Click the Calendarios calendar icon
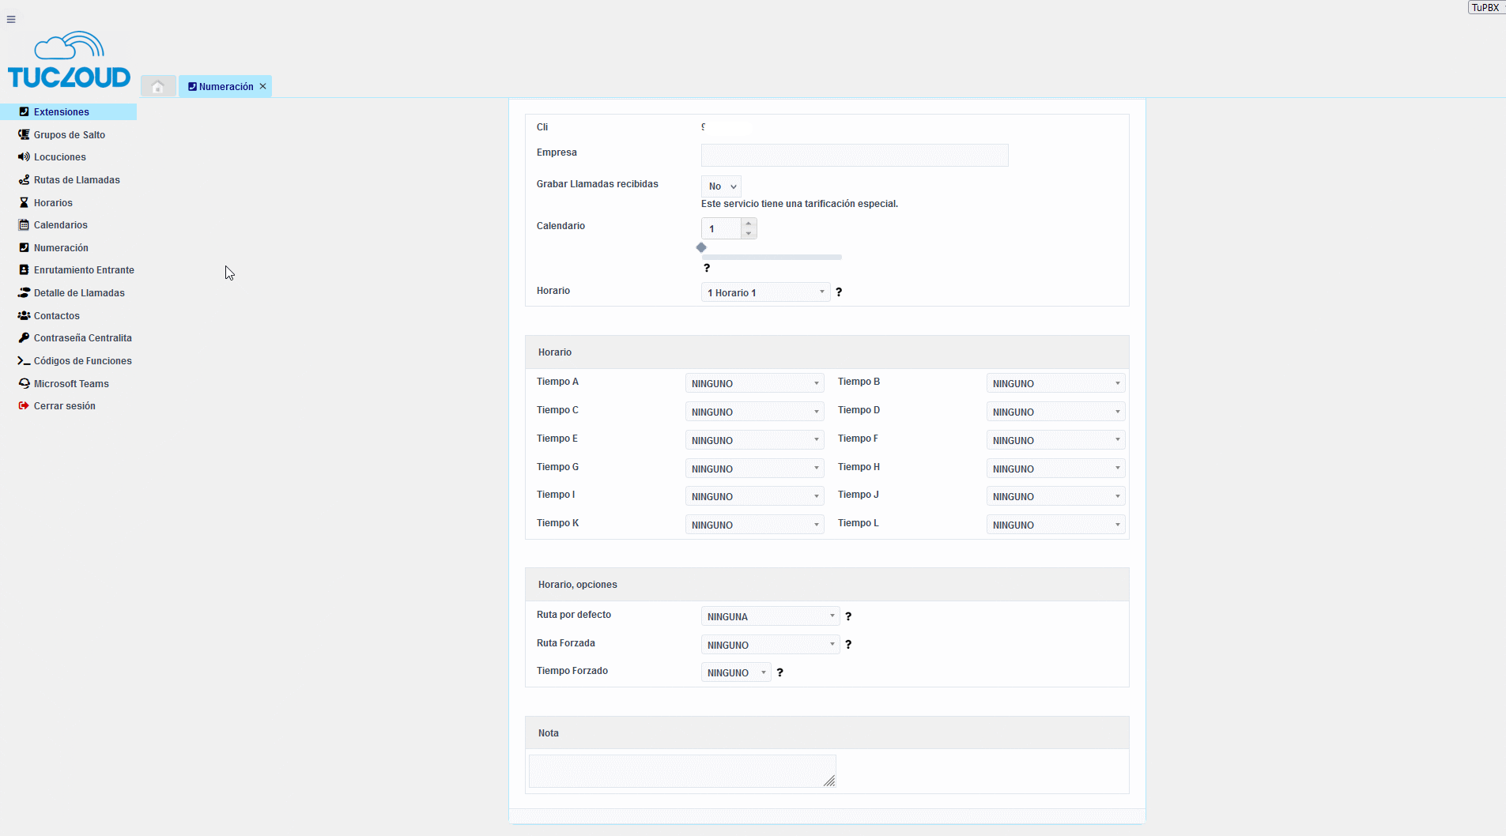The width and height of the screenshot is (1506, 836). (24, 225)
